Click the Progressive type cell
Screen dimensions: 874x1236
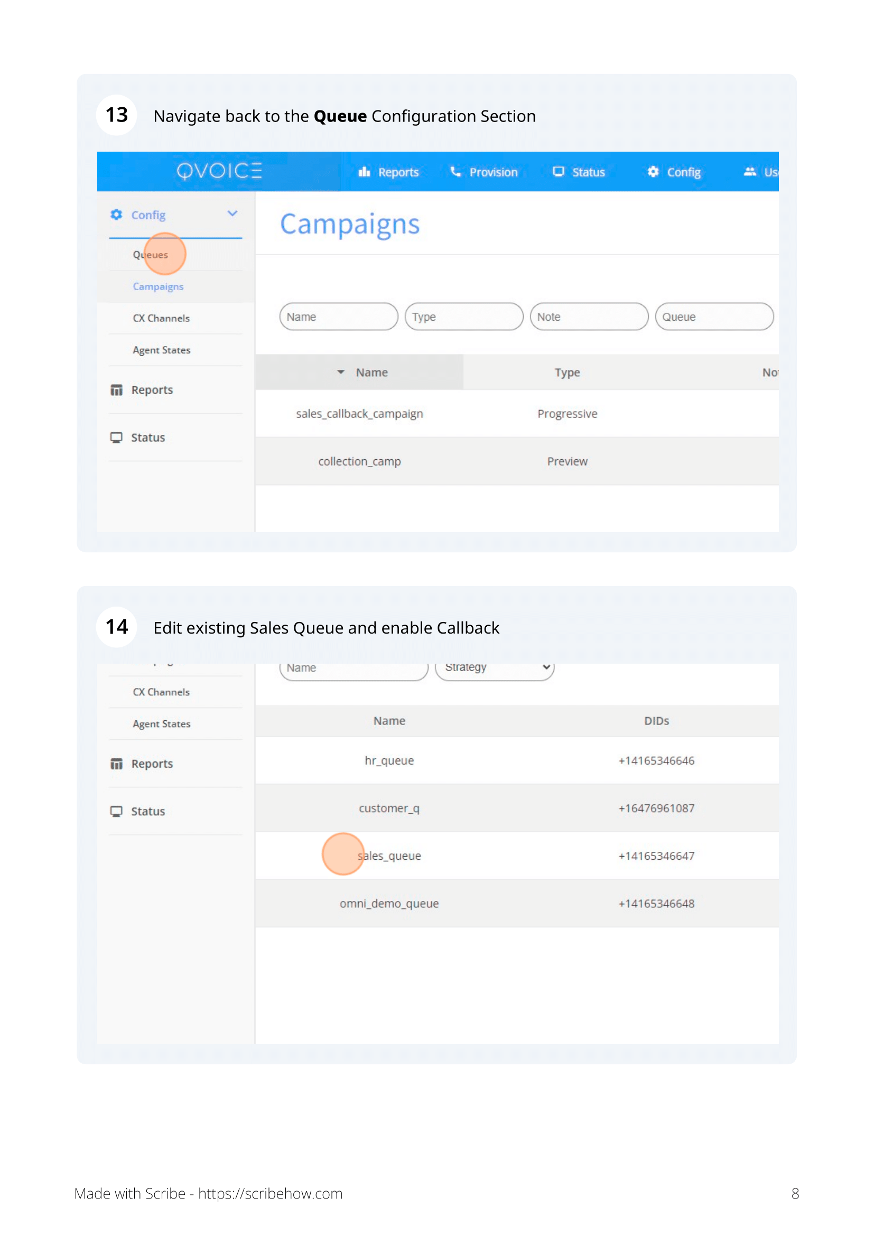coord(567,414)
